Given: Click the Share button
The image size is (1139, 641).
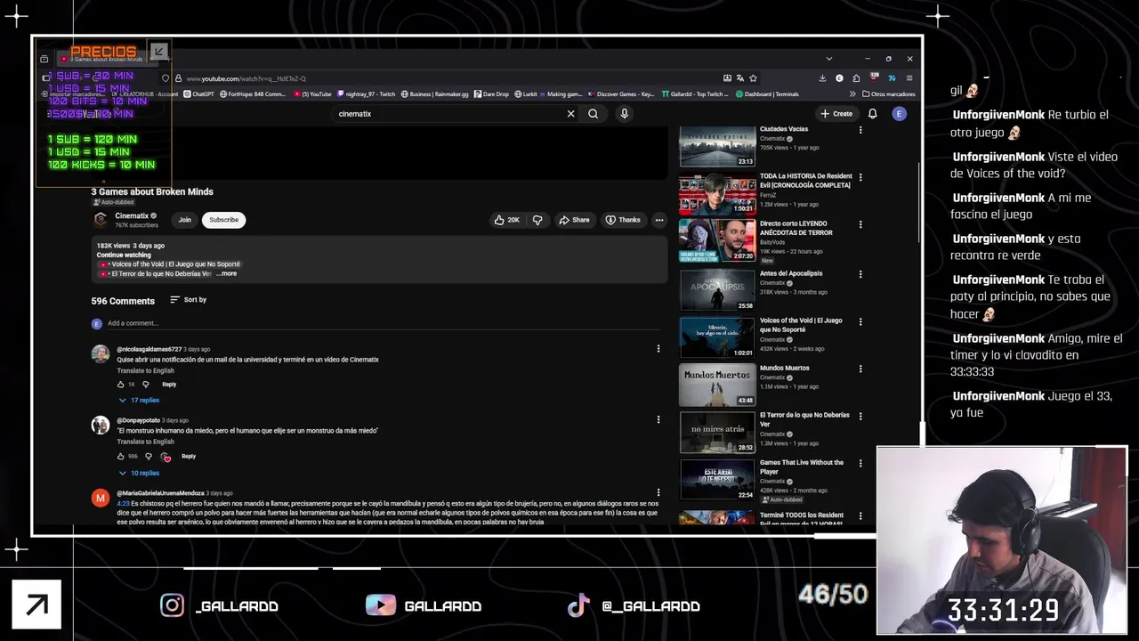Looking at the screenshot, I should click(x=574, y=220).
